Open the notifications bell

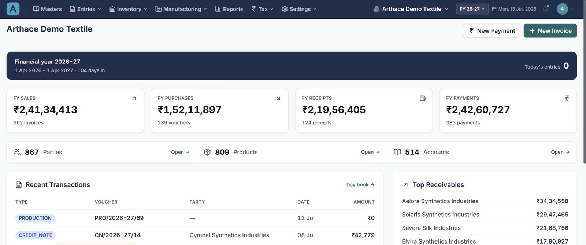coord(545,9)
